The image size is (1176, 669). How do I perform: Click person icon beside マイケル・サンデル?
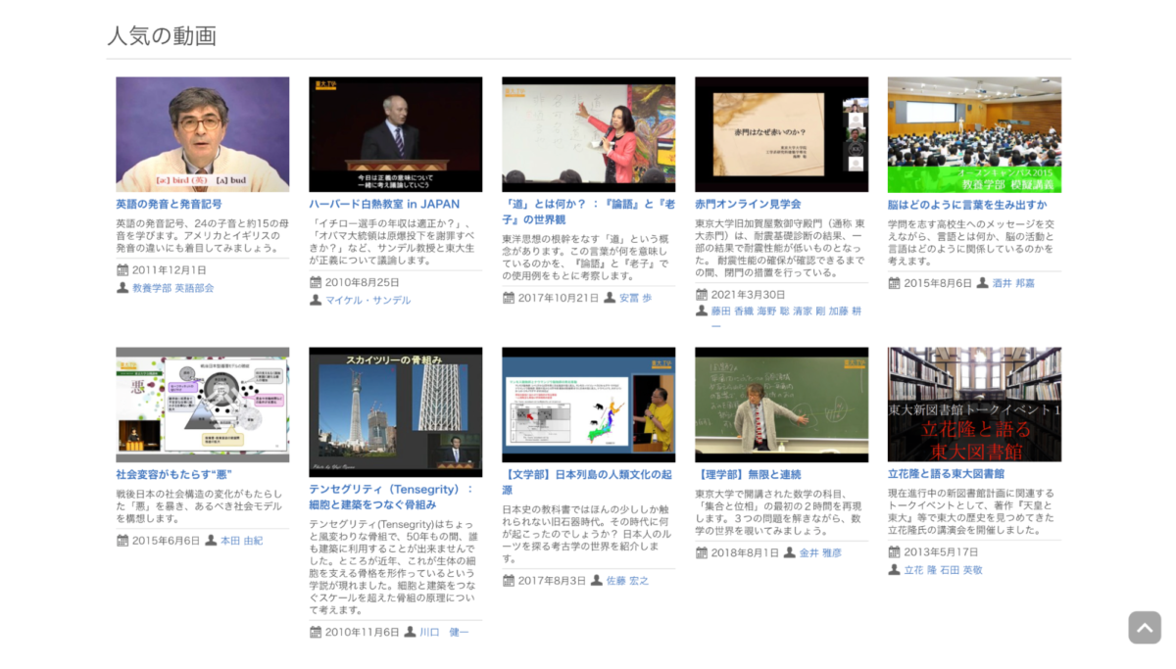316,300
